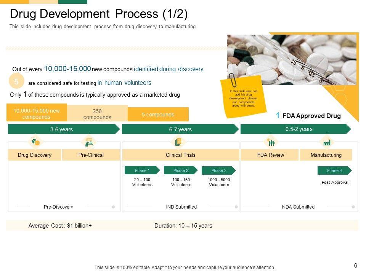This screenshot has width=366, height=274.
Task: Select the 0.5-2 years timeline arrow
Action: point(295,129)
